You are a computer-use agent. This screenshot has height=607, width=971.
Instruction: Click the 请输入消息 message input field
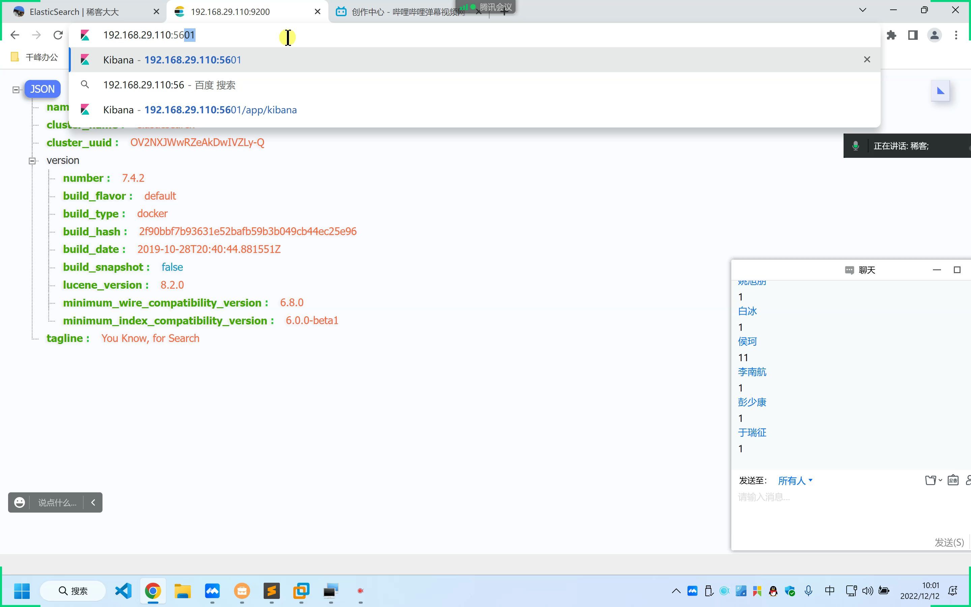pos(851,511)
